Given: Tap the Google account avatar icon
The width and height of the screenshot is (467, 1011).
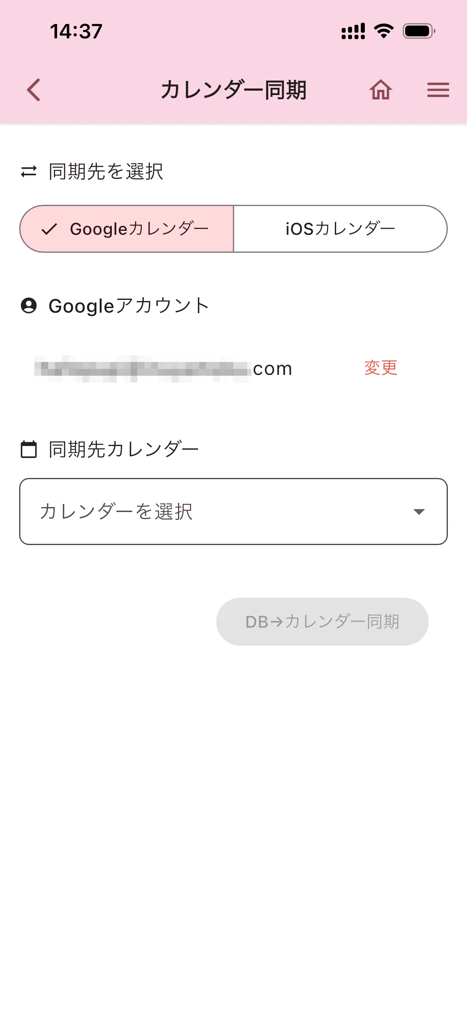Looking at the screenshot, I should pyautogui.click(x=29, y=306).
